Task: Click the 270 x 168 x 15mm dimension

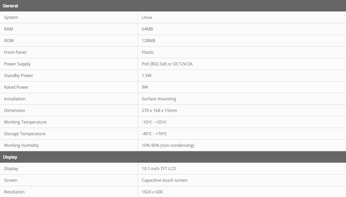Action: tap(159, 110)
